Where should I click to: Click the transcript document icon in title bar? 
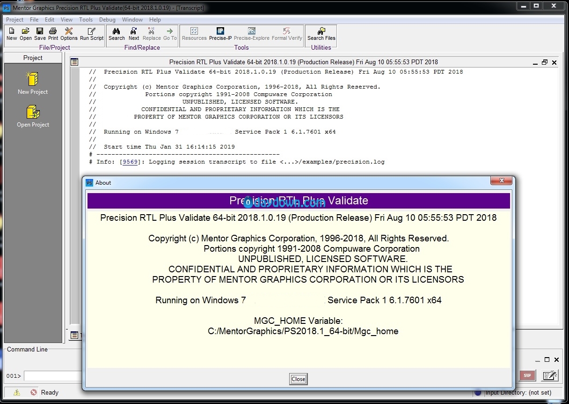tap(75, 62)
